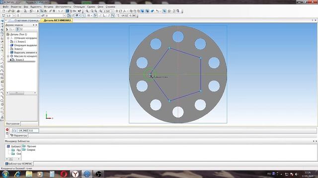Click the Zoom window magnifier icon
Viewport: 318px width, 178px height.
87,11
